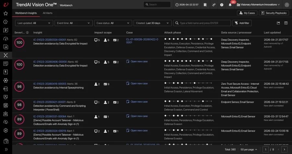Open insight IC-31023-20260324-00019
The width and height of the screenshot is (292, 154).
[50, 131]
